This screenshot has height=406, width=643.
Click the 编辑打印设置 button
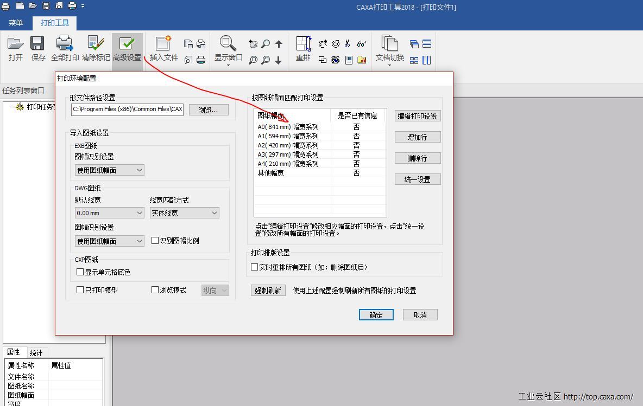[417, 116]
